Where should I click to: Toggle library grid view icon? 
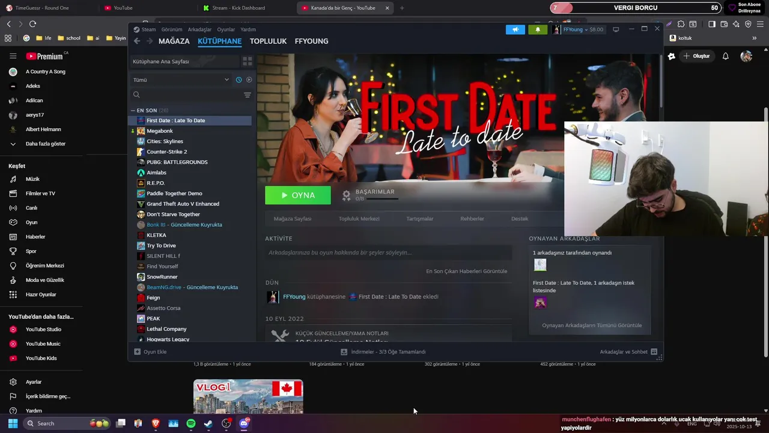(x=247, y=61)
